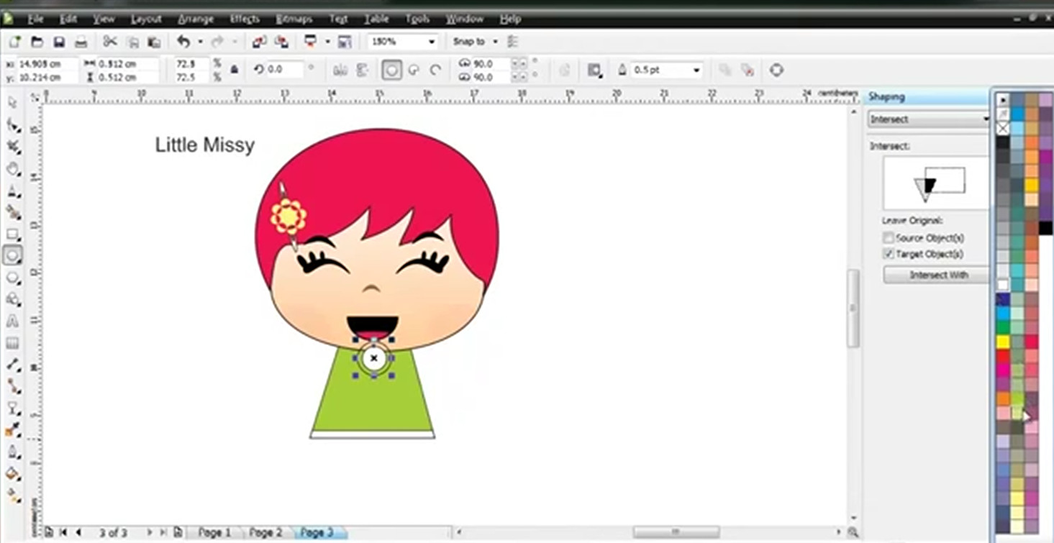Click the rotation angle field

(286, 70)
